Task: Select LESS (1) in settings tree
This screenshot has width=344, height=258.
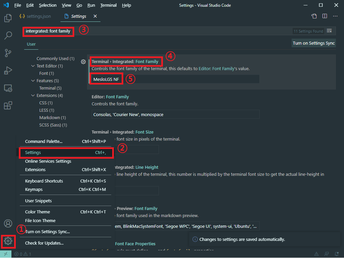Action: click(47, 110)
